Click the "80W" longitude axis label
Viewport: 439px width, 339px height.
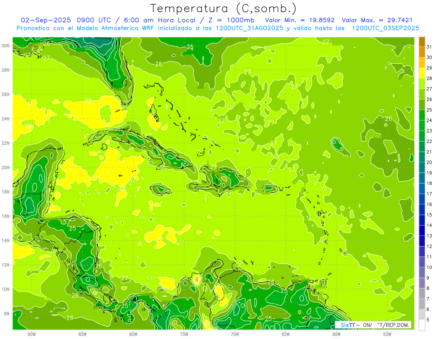(x=133, y=334)
